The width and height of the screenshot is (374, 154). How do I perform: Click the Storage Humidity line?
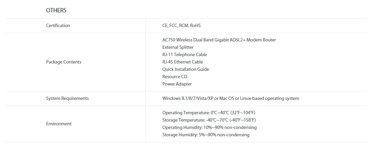206,135
